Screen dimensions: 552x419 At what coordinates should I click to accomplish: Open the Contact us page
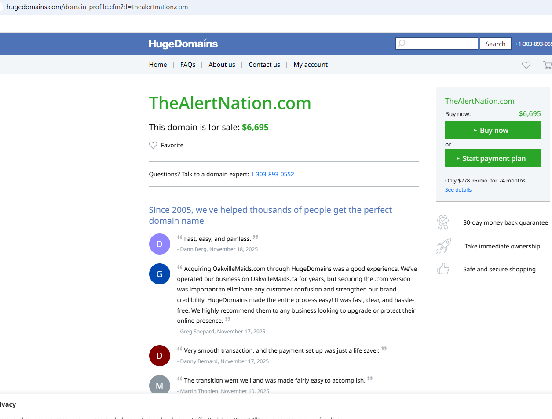pyautogui.click(x=264, y=65)
